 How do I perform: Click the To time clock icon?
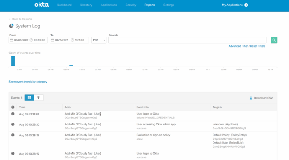tap(72, 40)
